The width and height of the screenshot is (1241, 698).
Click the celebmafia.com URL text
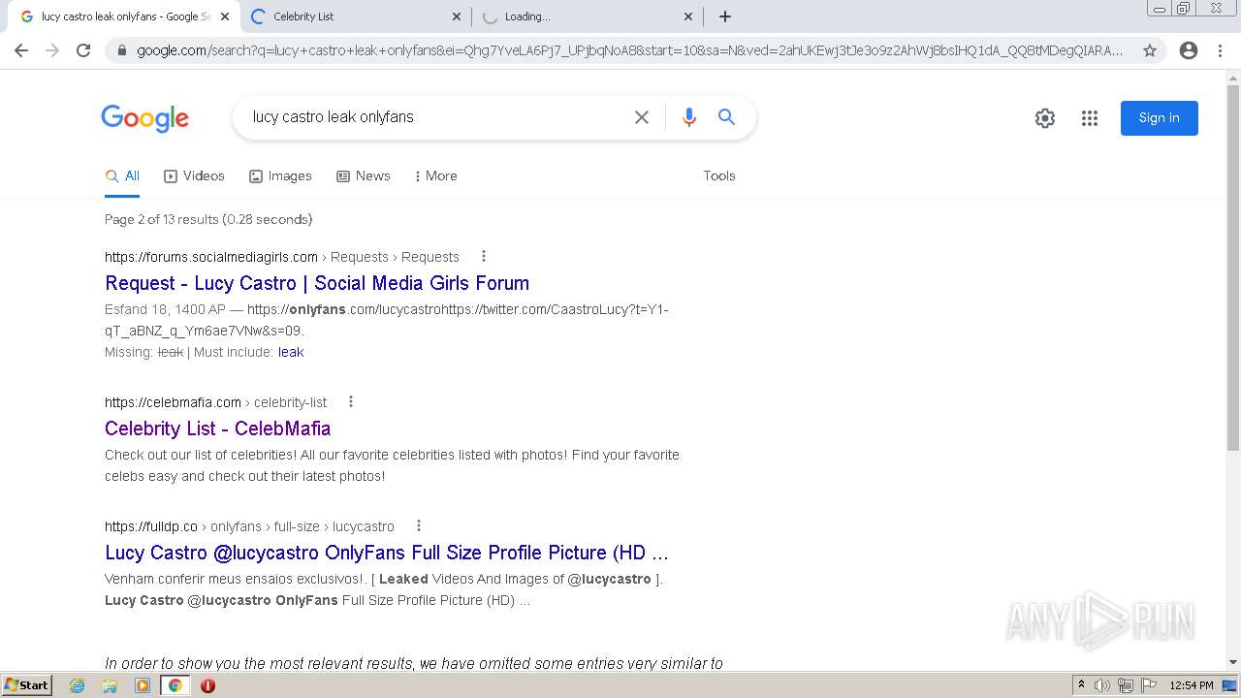click(174, 402)
